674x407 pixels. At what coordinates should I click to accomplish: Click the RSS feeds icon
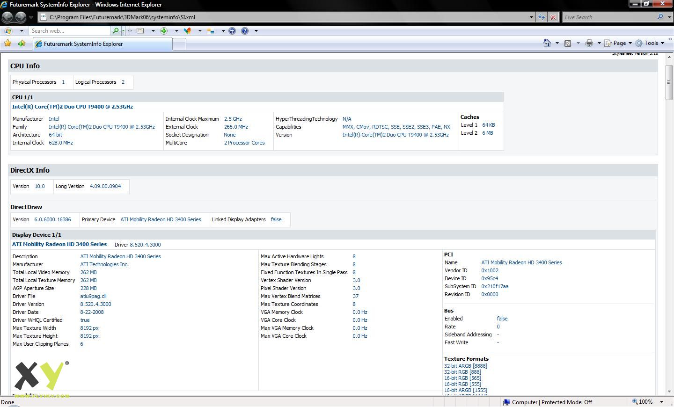tap(568, 43)
